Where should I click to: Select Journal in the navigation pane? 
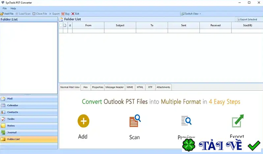(x=29, y=133)
